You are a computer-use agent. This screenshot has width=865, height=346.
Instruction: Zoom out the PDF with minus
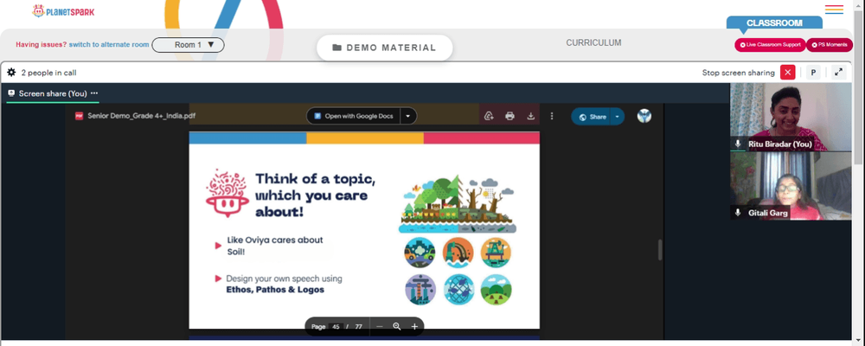tap(380, 327)
